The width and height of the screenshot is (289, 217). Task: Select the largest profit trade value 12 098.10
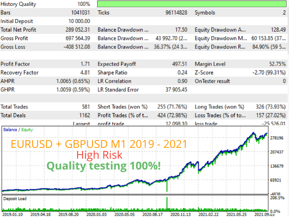[x=177, y=123]
